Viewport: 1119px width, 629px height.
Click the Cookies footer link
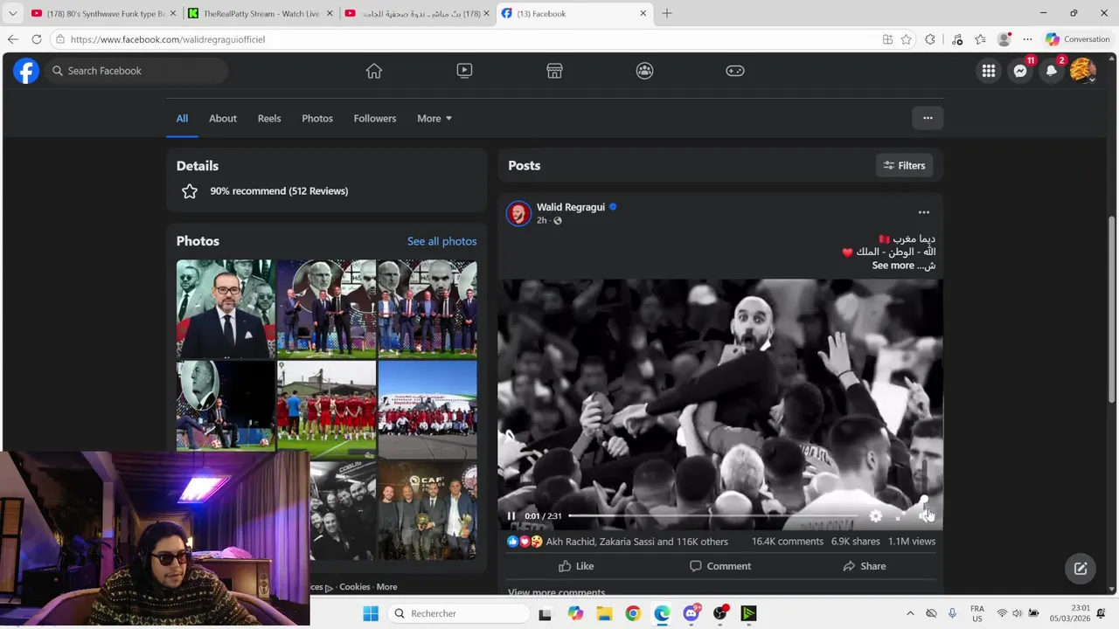click(355, 587)
